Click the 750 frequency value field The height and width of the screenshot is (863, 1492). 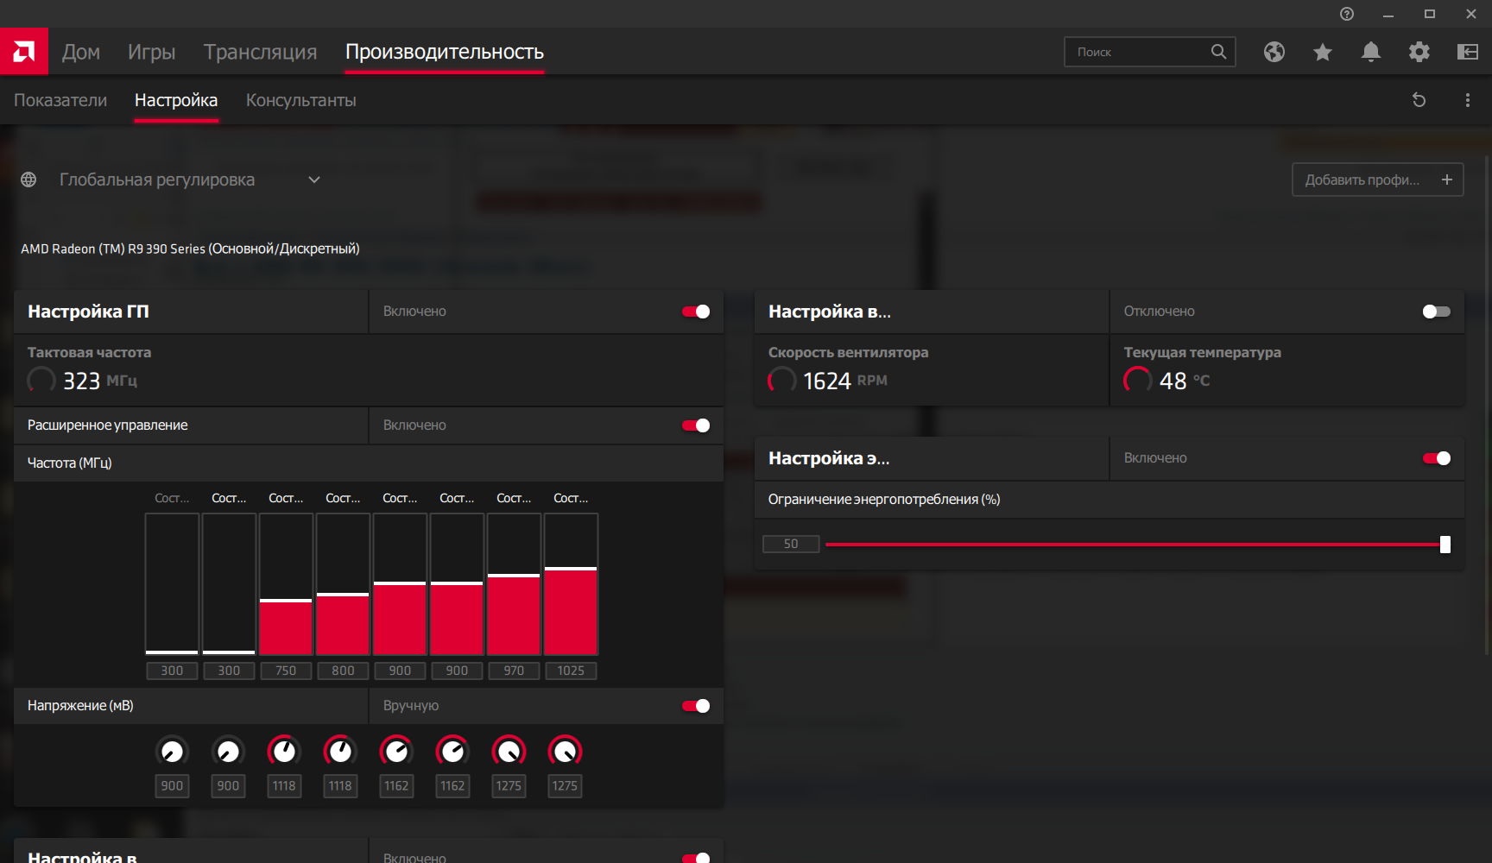pos(286,671)
